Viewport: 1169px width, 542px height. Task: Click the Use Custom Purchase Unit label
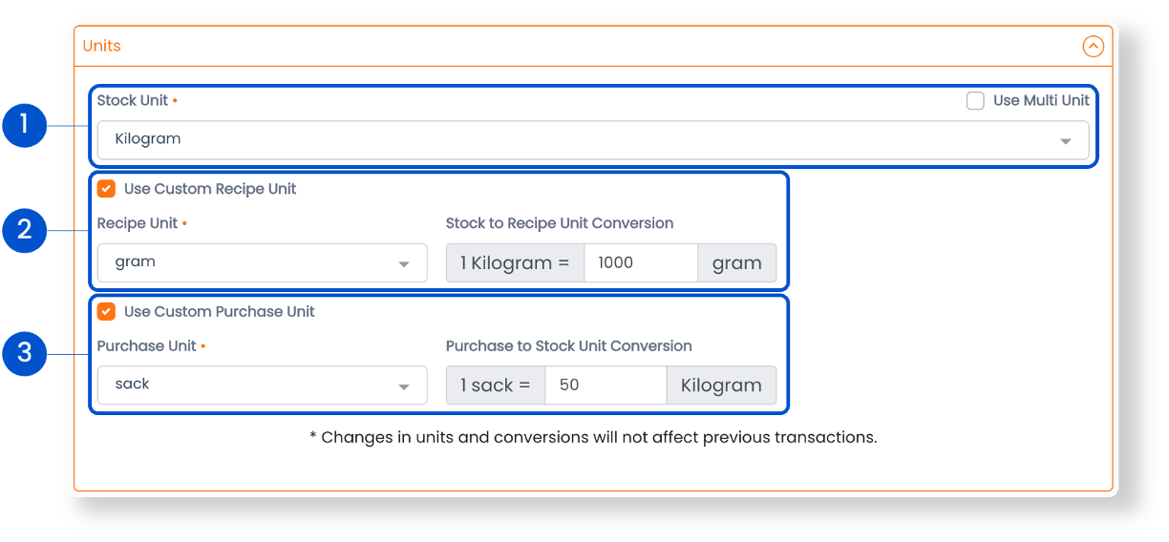pyautogui.click(x=220, y=312)
